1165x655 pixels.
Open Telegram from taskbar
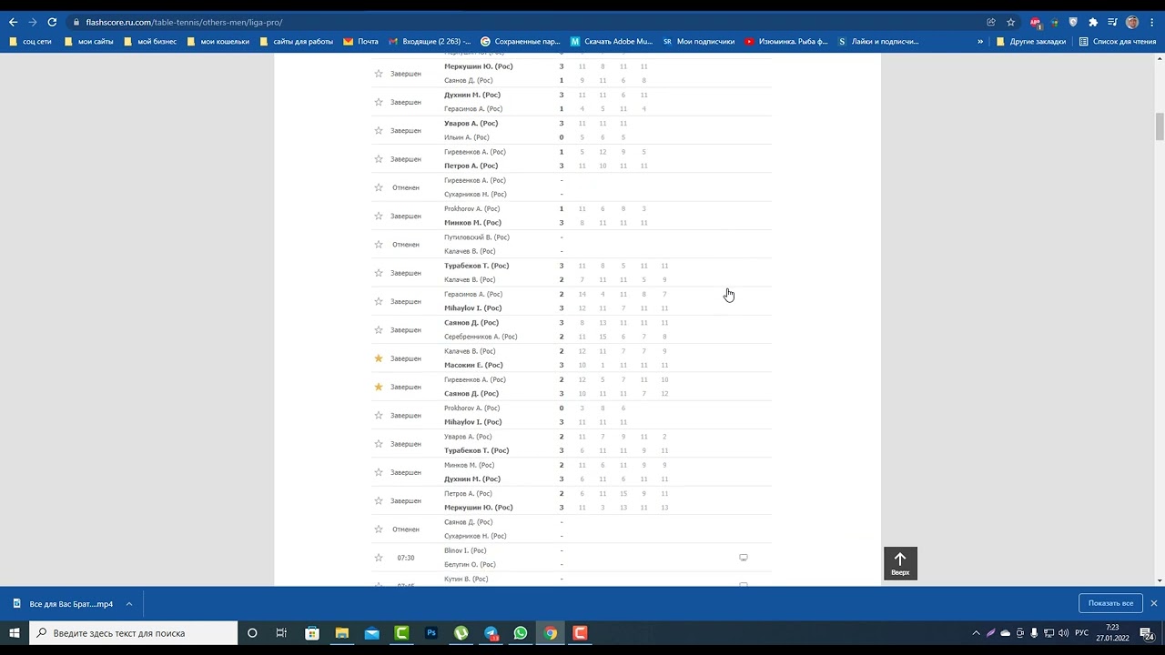click(x=491, y=633)
